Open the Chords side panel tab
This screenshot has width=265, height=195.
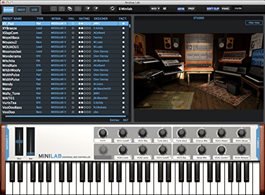[258, 142]
